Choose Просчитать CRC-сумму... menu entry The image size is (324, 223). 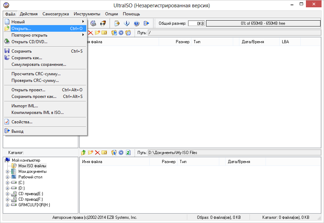(x=45, y=74)
